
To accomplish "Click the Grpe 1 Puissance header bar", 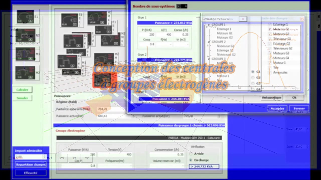I will click(x=165, y=23).
